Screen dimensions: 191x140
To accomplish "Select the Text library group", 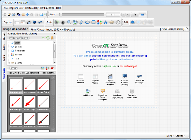I will tap(17, 59).
